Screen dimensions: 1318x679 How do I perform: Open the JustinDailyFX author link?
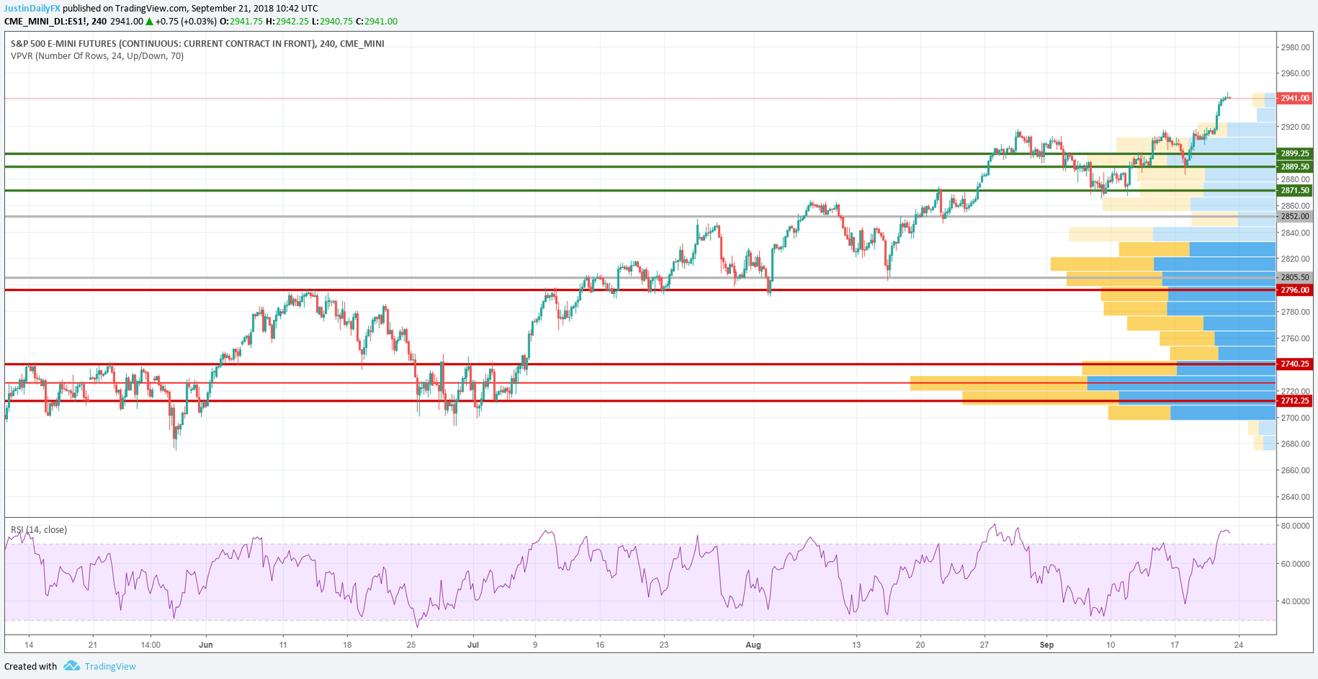click(x=32, y=9)
